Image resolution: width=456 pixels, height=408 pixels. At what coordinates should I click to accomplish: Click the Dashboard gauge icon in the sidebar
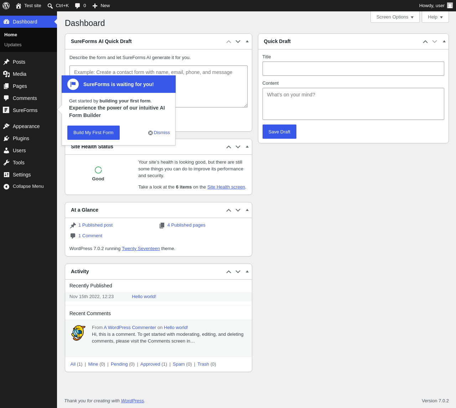click(6, 22)
